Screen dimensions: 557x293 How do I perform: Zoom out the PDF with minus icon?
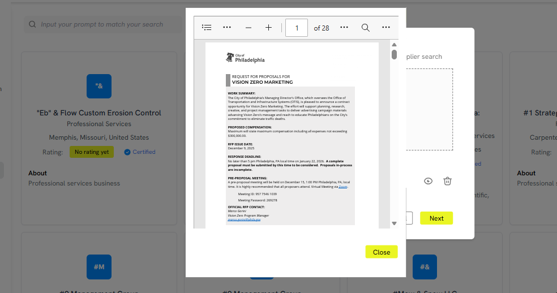click(x=248, y=28)
